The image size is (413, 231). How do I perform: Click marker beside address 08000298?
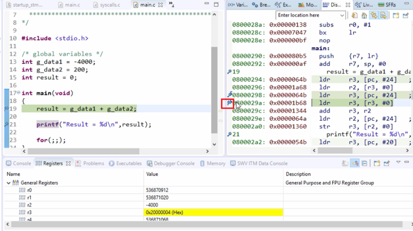coord(229,94)
